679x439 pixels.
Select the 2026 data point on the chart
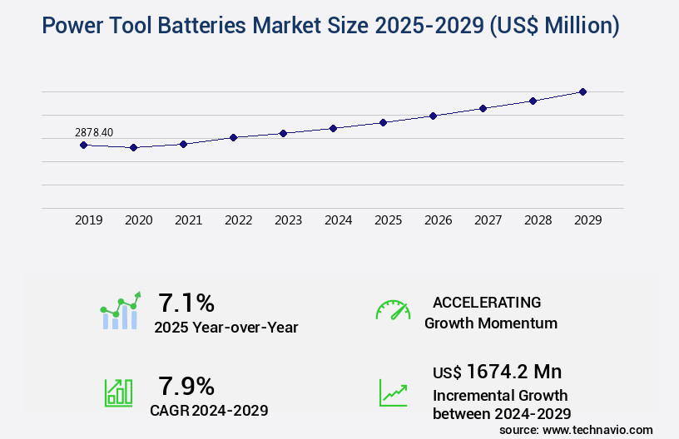click(x=433, y=116)
